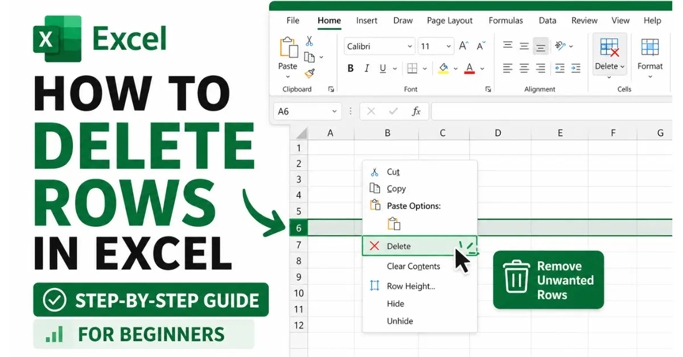Center text horizontally in ribbon
Viewport: 683px width, 357px height.
(524, 68)
